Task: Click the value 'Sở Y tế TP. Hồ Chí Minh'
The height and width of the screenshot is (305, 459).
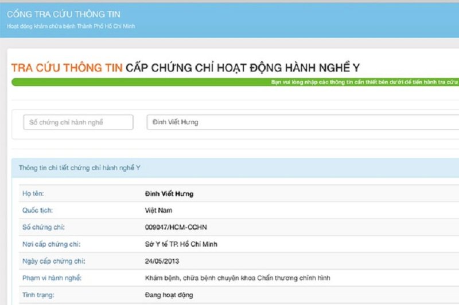Action: pyautogui.click(x=181, y=244)
